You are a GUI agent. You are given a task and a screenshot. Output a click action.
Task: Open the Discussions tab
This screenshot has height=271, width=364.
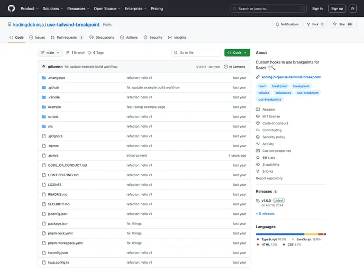(x=102, y=38)
